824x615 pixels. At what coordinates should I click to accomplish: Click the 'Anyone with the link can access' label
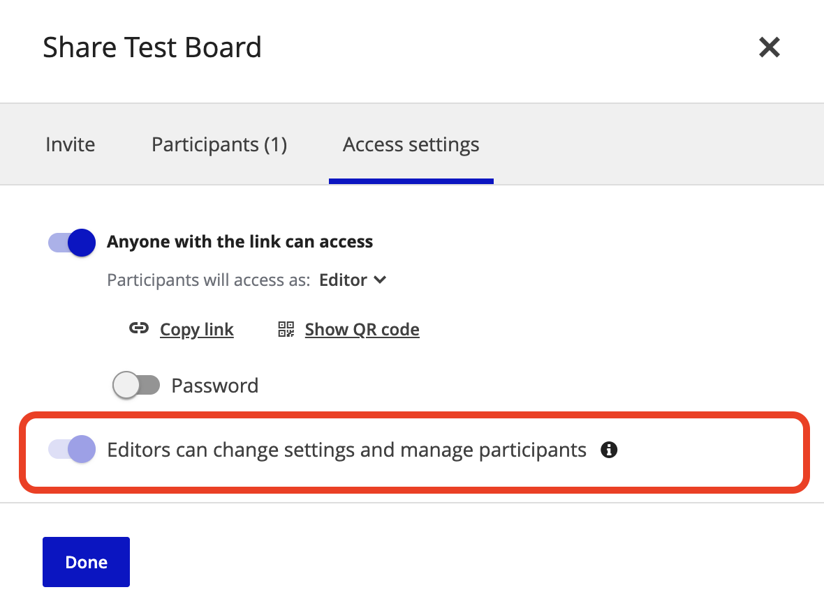pos(240,242)
